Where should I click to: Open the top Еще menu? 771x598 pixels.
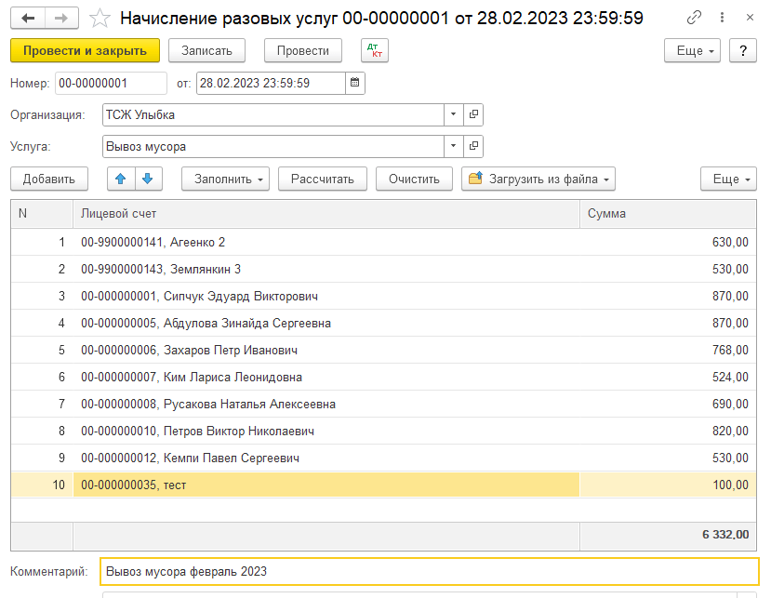(x=692, y=50)
